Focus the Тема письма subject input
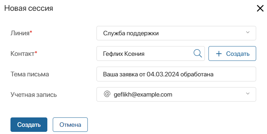This screenshot has height=134, width=267. (x=176, y=74)
